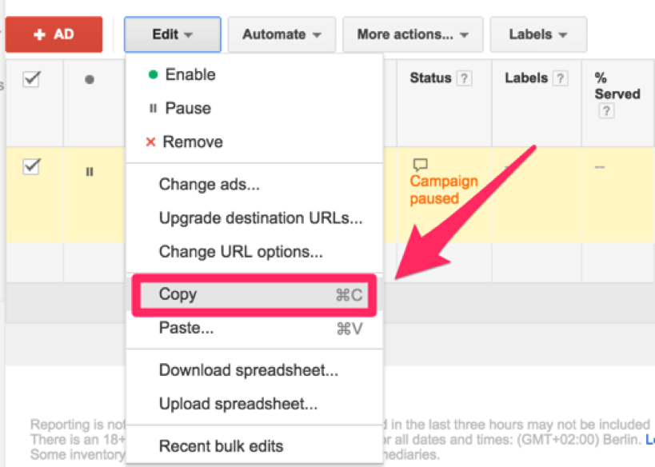Screen dimensions: 655x467
Task: Select Paste from the Edit menu
Action: [186, 328]
